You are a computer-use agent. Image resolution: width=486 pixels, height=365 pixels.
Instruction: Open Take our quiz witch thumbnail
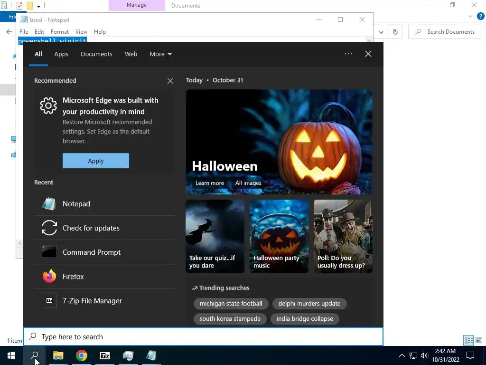pos(215,236)
